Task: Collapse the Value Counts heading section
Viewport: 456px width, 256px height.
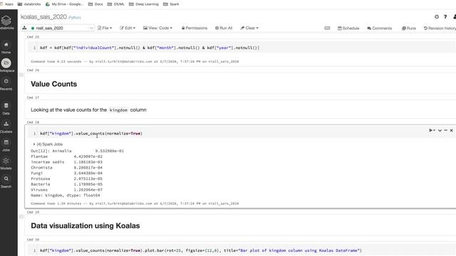Action: click(x=21, y=75)
